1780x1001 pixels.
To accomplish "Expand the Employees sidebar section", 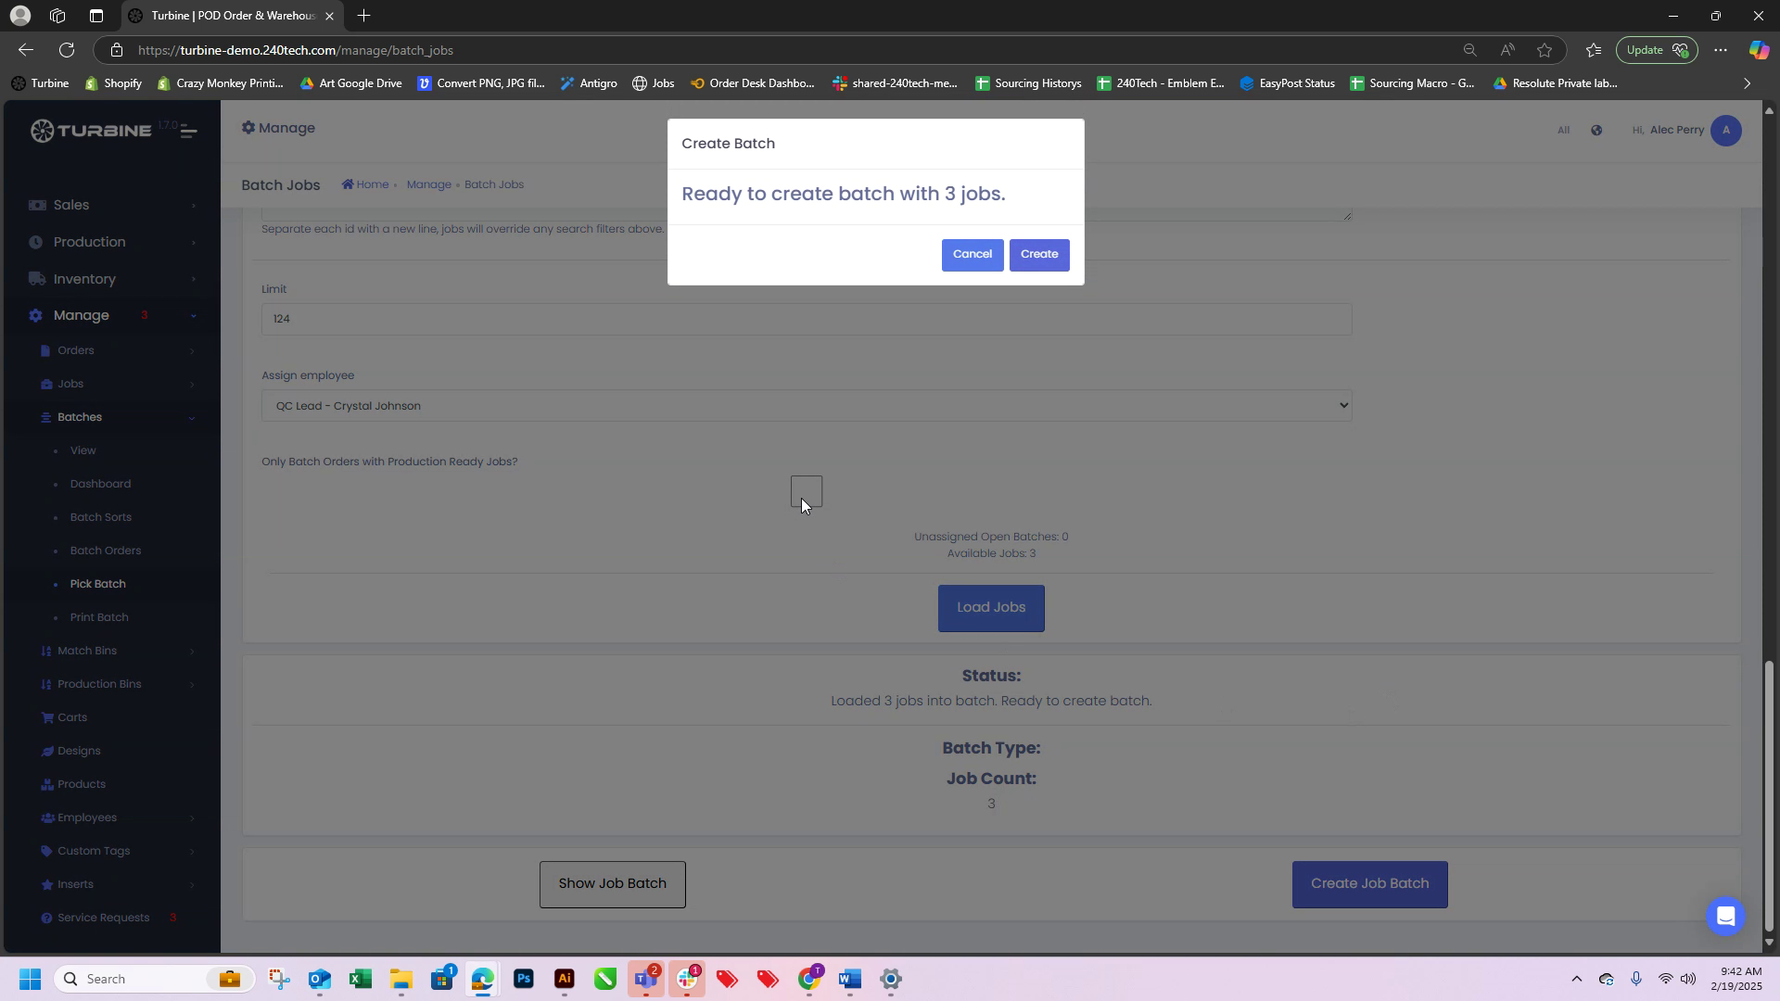I will point(87,817).
